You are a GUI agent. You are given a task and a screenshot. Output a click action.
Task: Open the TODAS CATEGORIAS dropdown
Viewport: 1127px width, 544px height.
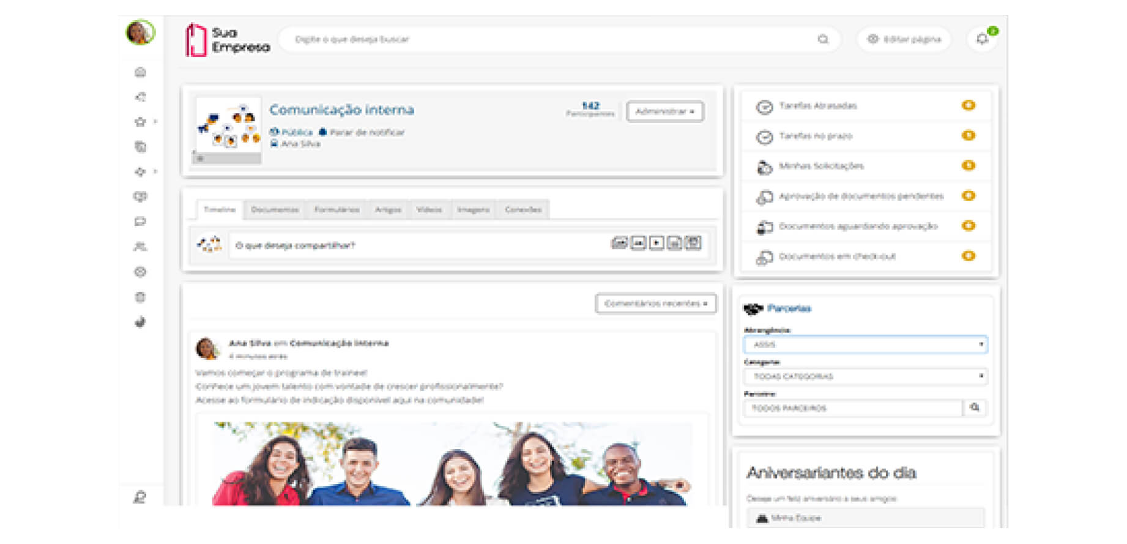click(865, 376)
